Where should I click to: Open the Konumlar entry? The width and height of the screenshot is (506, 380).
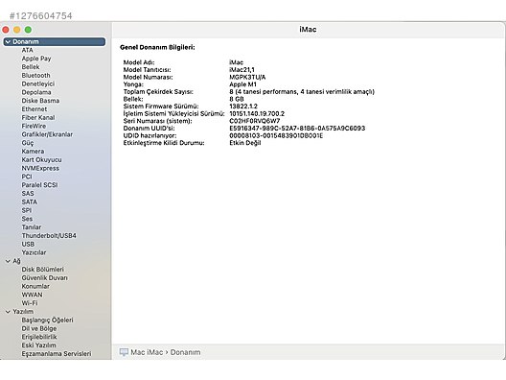click(35, 286)
